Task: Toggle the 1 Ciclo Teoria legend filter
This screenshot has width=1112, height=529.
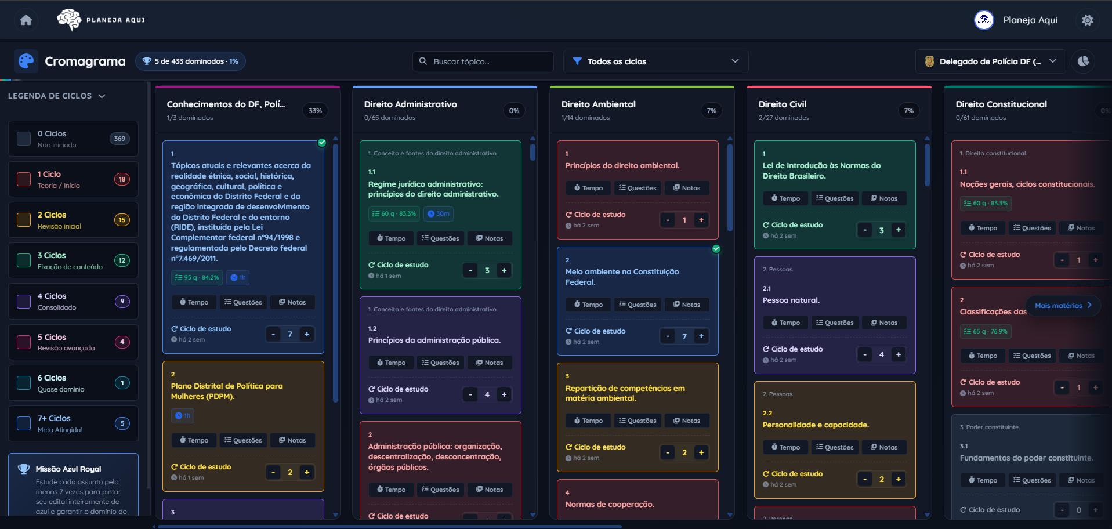Action: [73, 179]
